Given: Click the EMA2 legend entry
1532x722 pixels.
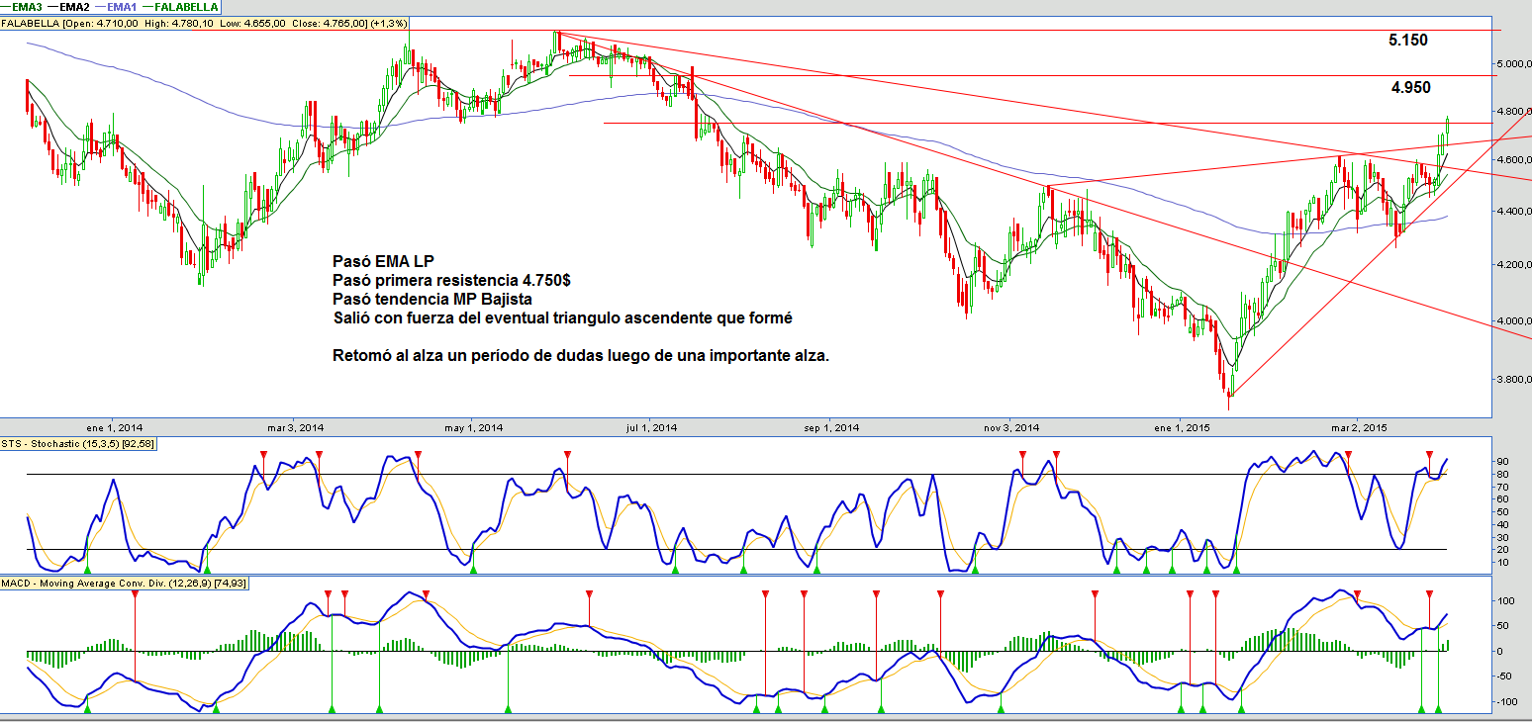Looking at the screenshot, I should tap(67, 7).
